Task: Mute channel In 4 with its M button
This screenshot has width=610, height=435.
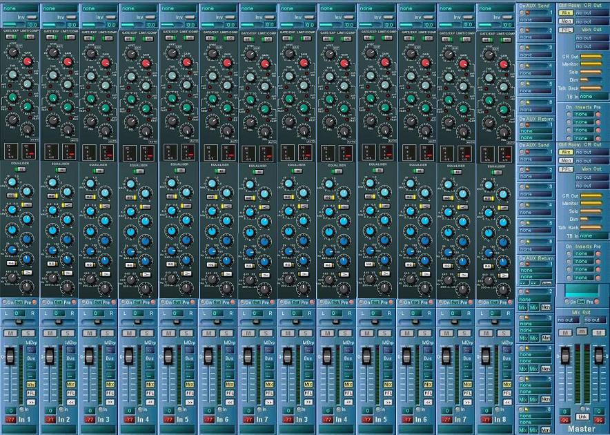Action: coord(131,331)
